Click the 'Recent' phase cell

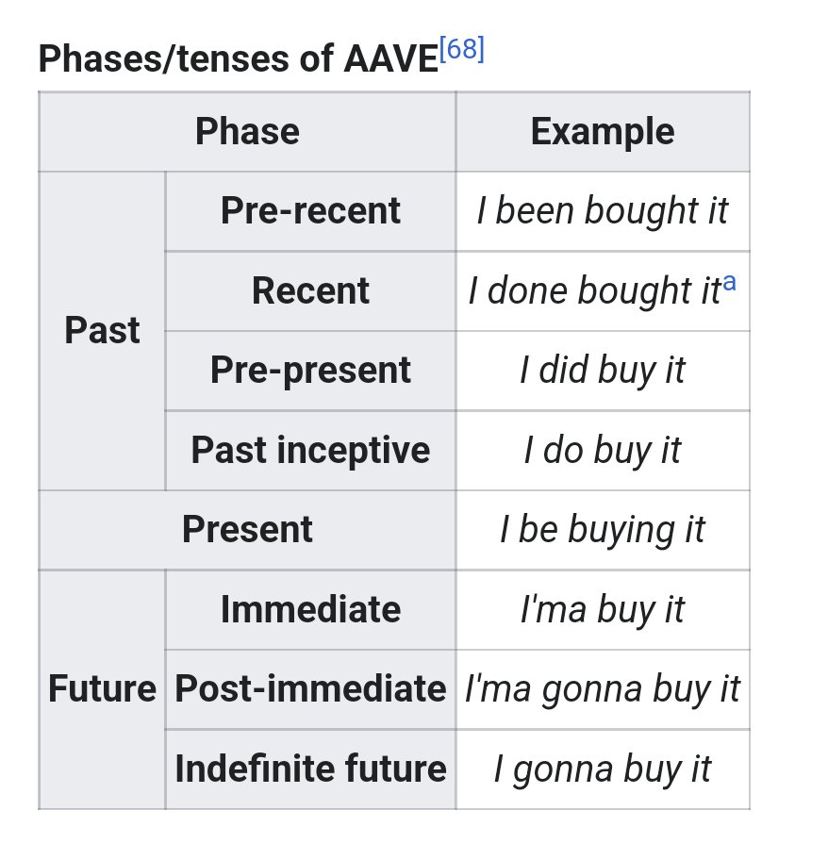coord(310,290)
